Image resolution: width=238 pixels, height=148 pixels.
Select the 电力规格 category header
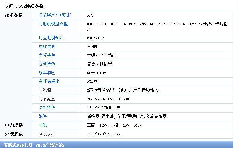point(14,125)
